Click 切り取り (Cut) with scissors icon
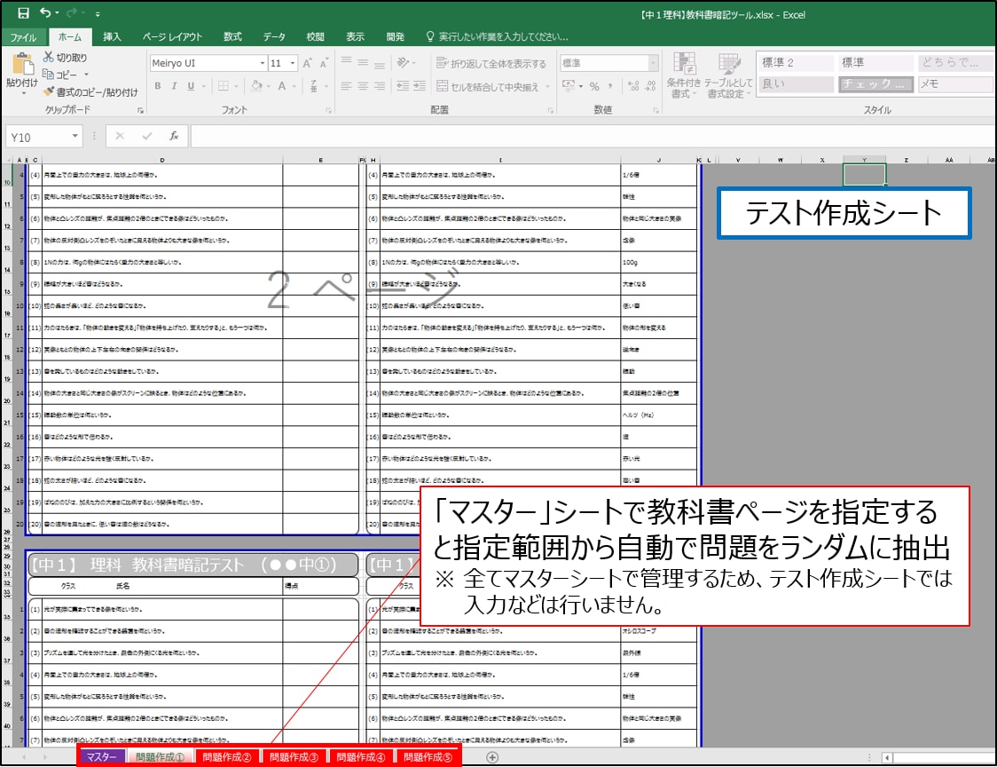 click(65, 58)
